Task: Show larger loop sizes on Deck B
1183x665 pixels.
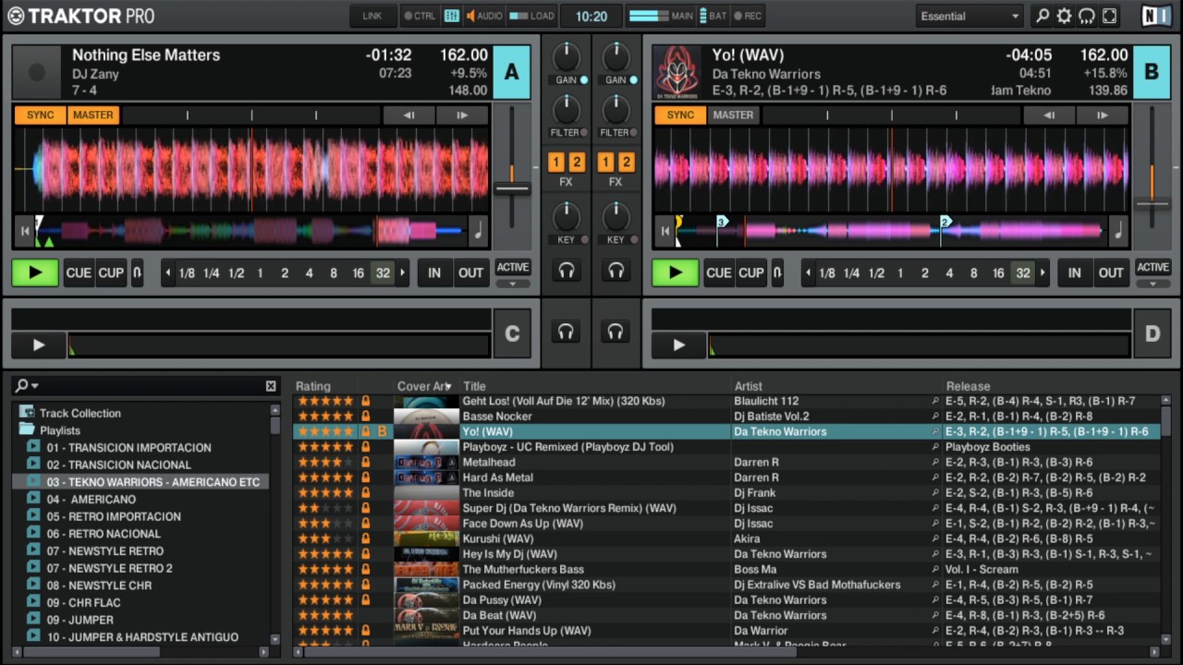Action: click(x=1043, y=273)
